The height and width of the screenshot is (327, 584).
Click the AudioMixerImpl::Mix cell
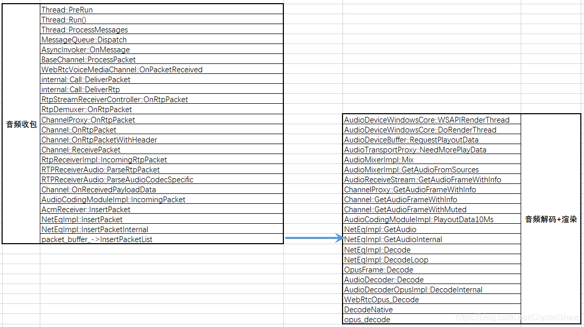[x=432, y=159]
